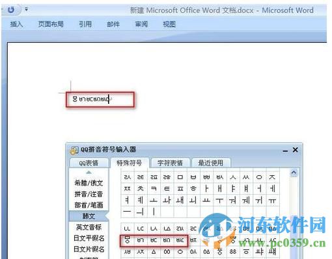Switch to the 页面布局 ribbon tab

pos(51,24)
